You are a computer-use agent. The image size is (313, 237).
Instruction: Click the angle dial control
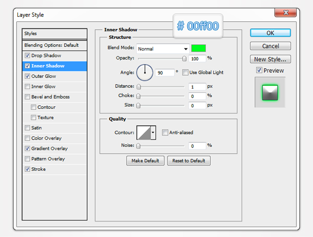point(145,72)
